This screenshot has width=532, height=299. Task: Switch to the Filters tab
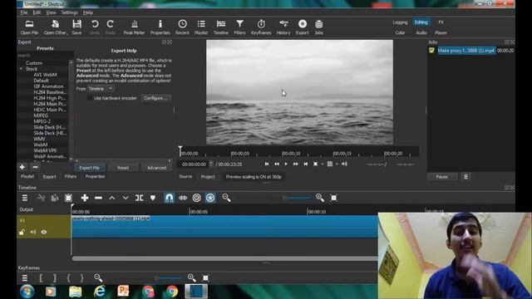(71, 177)
